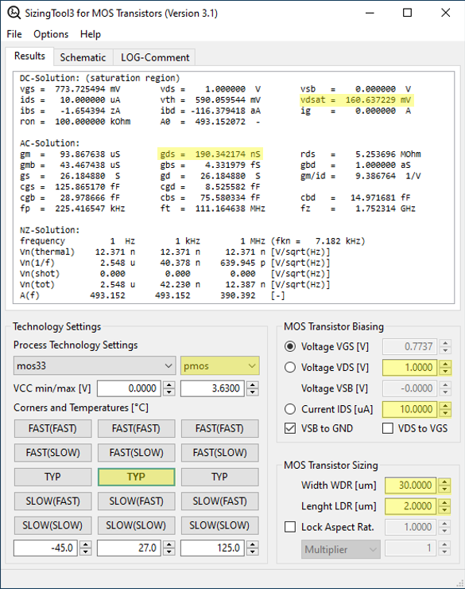Select the Current IDS radio button

[290, 408]
